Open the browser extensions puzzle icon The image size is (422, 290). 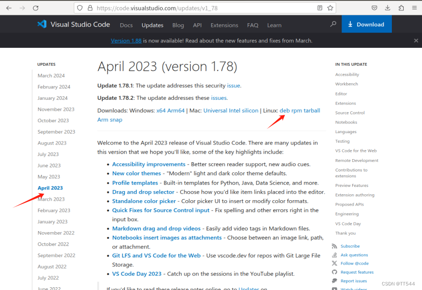[x=401, y=8]
